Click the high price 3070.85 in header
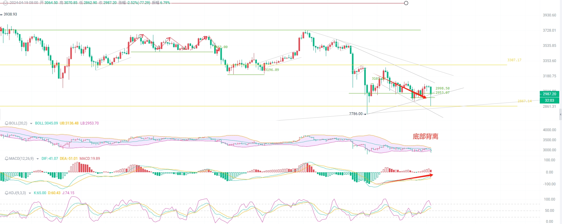The width and height of the screenshot is (562, 224). [x=71, y=3]
